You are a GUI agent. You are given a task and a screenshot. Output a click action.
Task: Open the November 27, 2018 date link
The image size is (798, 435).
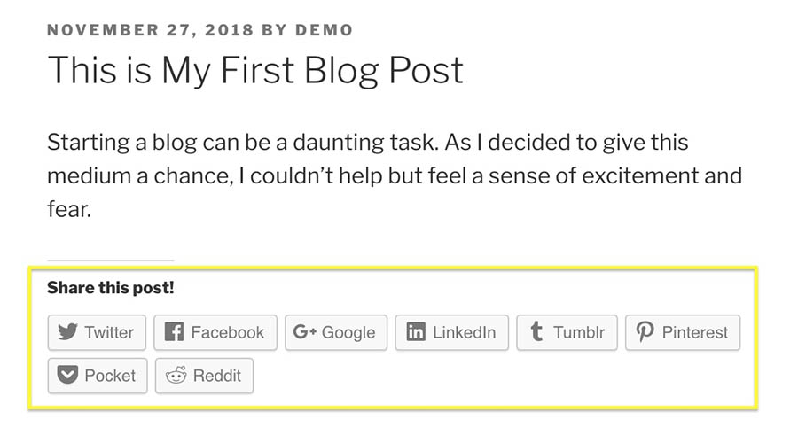(150, 30)
